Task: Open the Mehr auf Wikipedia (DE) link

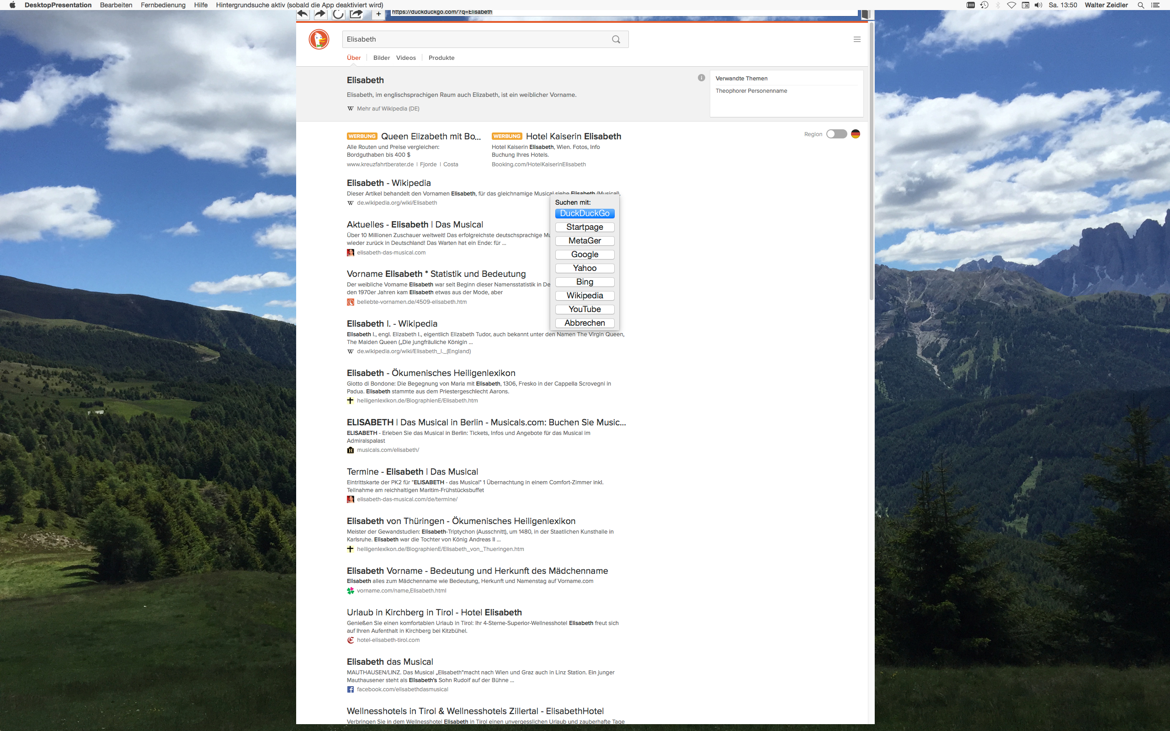Action: tap(388, 109)
